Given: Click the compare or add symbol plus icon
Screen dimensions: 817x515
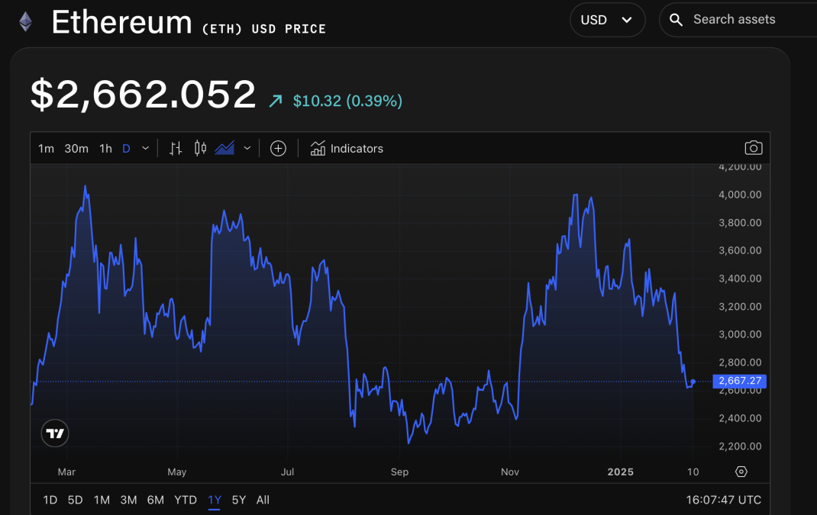Looking at the screenshot, I should click(278, 149).
